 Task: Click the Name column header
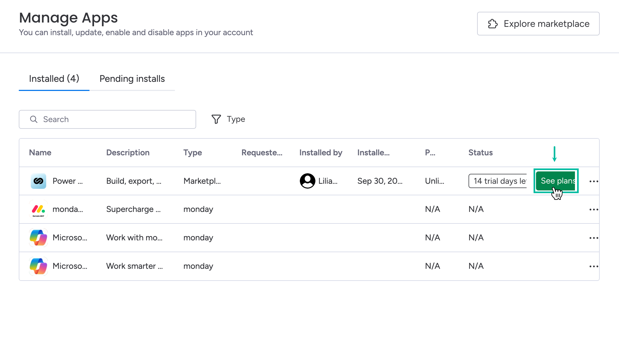pyautogui.click(x=40, y=153)
